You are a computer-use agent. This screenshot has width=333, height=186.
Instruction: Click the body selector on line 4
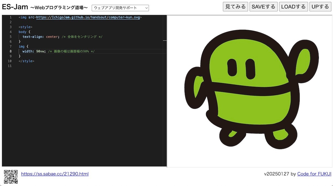pyautogui.click(x=22, y=32)
